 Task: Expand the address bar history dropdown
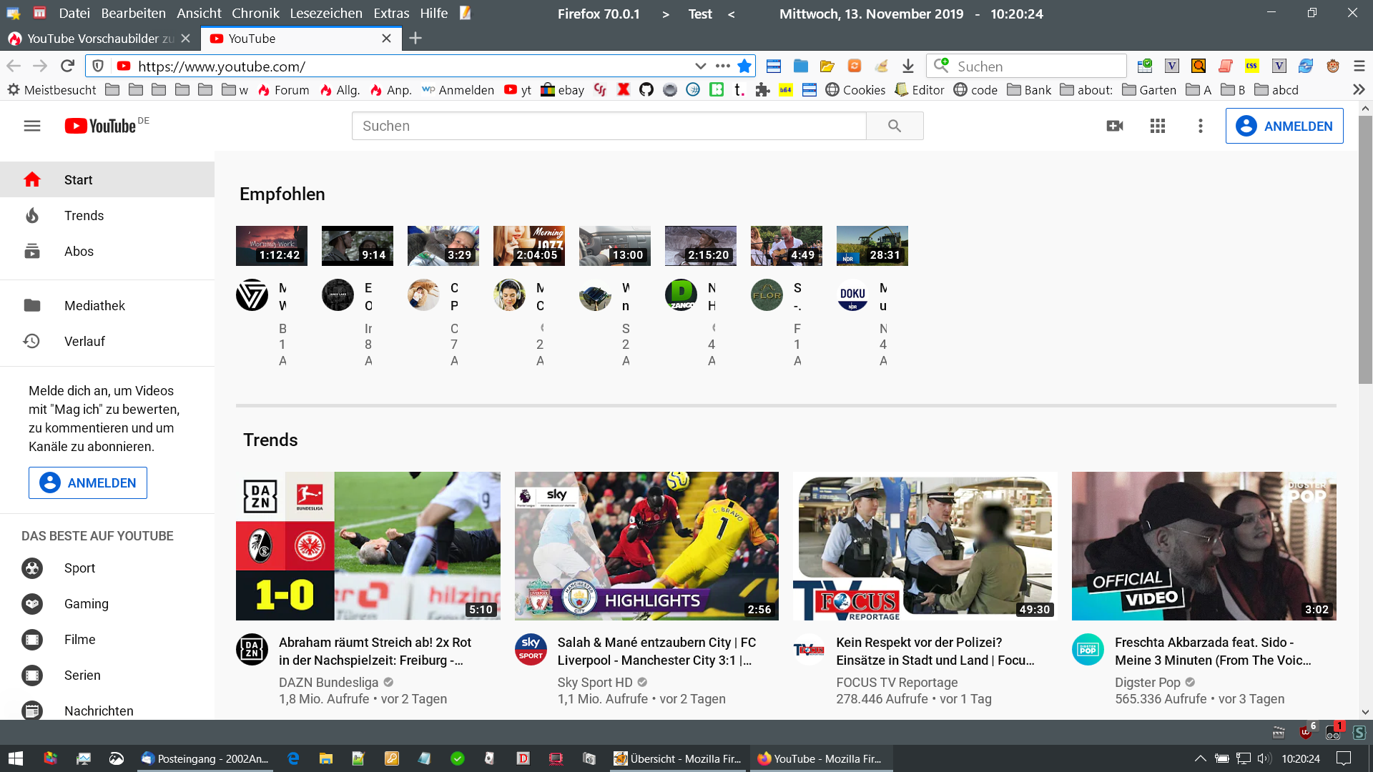pyautogui.click(x=700, y=66)
